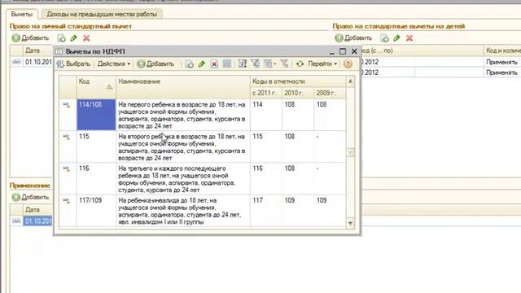This screenshot has height=293, width=521.
Task: Edit current item with green pencil in dialog toolbar
Action: (x=202, y=63)
